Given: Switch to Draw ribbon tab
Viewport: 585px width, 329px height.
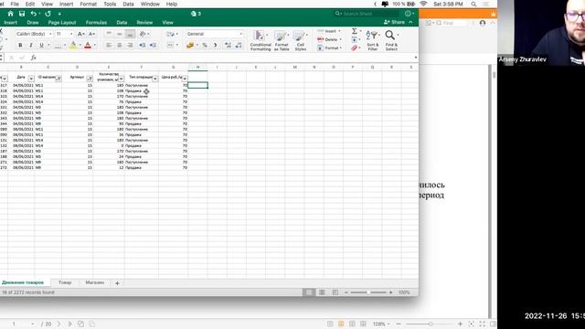Looking at the screenshot, I should pyautogui.click(x=33, y=22).
